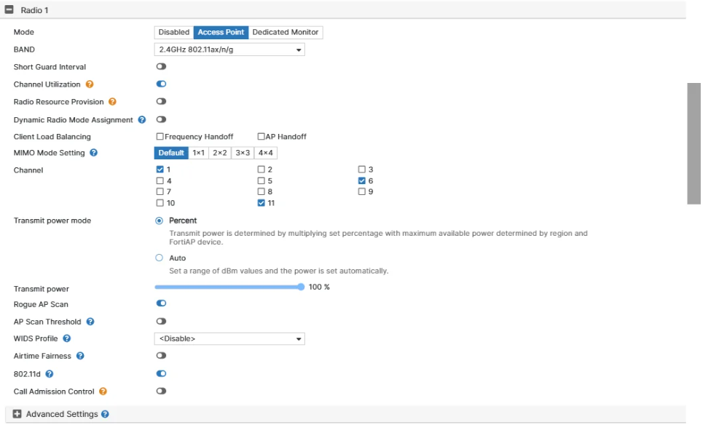Click Channel Utilization help icon
This screenshot has width=708, height=425.
coord(90,84)
